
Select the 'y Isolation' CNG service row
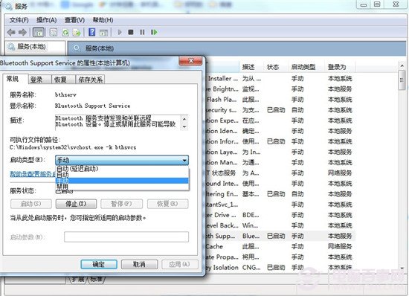[280, 267]
